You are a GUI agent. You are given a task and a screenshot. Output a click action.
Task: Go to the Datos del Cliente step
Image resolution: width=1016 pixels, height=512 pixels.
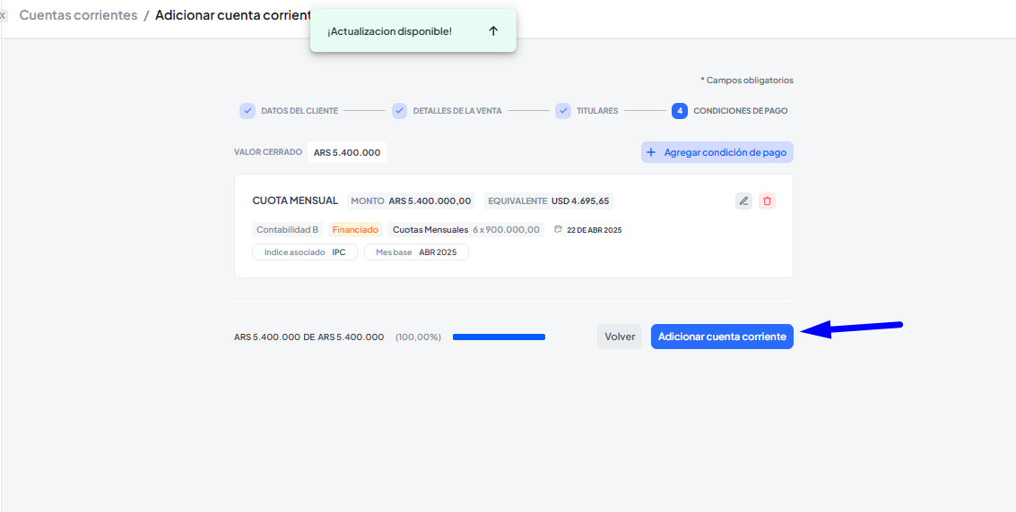300,111
